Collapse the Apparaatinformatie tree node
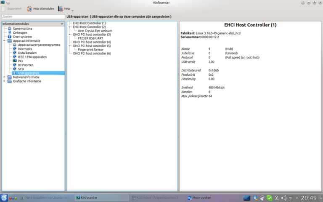323x202 pixels. click(4, 41)
